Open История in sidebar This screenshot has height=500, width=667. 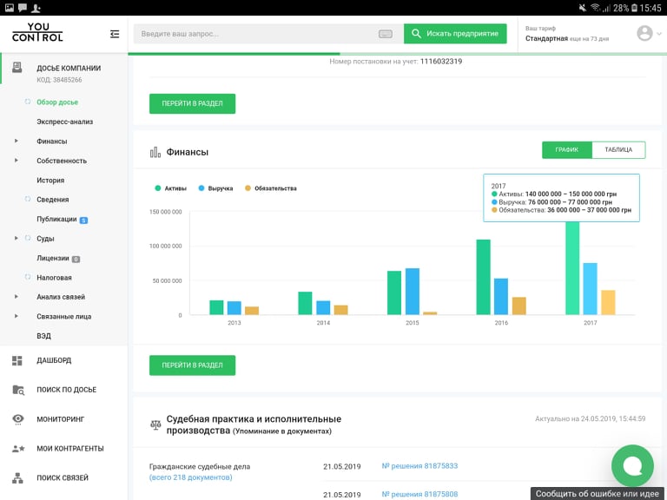(50, 181)
